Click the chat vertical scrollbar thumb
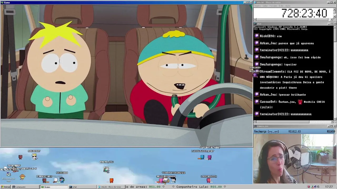Image resolution: width=337 pixels, height=189 pixels. pos(335,35)
